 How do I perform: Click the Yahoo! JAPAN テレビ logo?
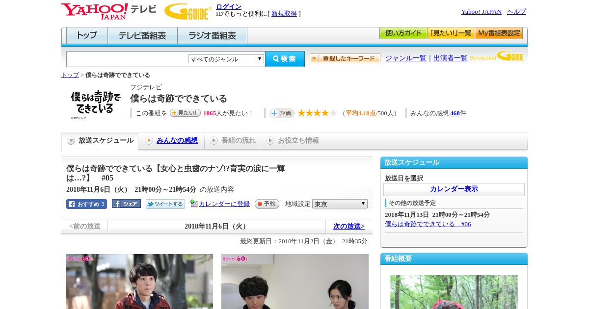click(108, 11)
